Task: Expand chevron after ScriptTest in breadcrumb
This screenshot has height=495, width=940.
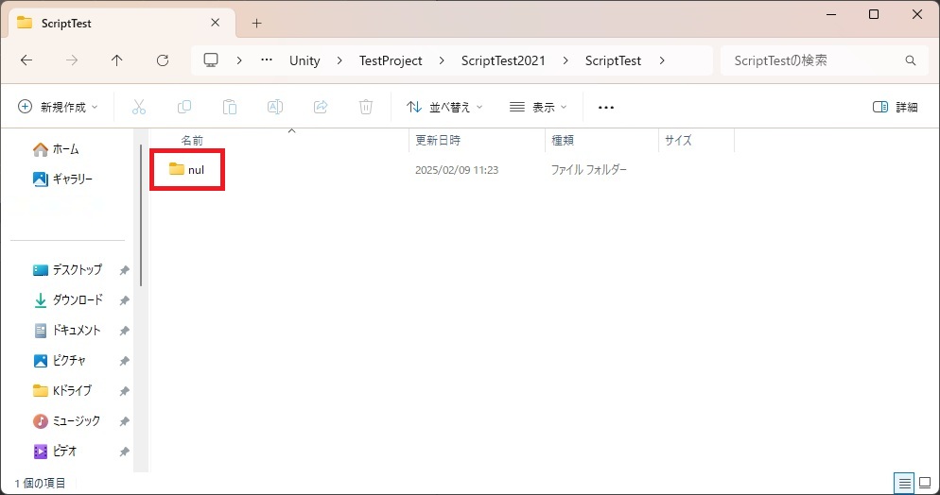Action: (662, 60)
